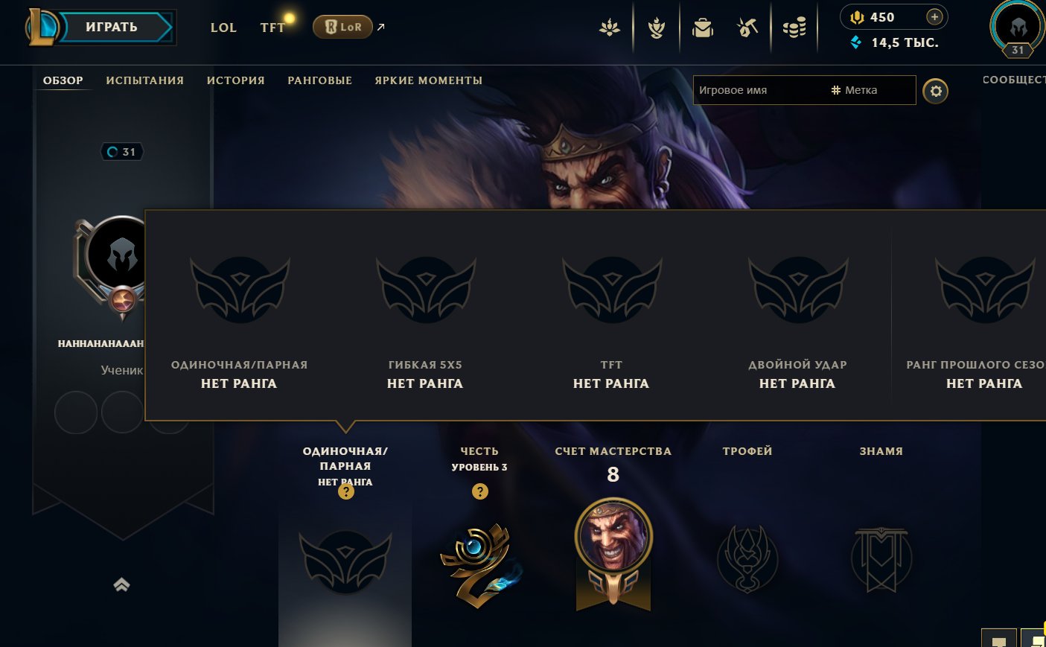Launch LoR via its button

point(343,27)
